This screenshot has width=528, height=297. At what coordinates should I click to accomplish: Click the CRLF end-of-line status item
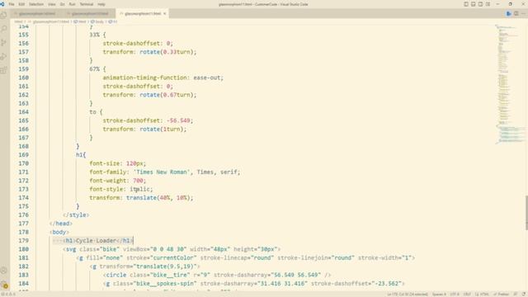[x=467, y=295]
